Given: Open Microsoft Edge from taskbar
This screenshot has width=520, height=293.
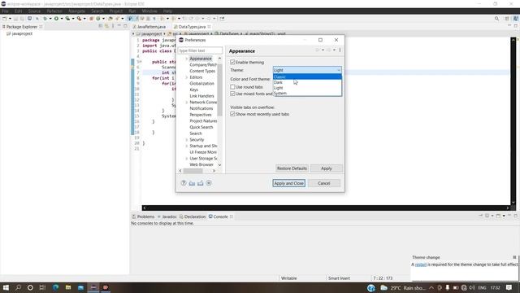Looking at the screenshot, I should [55, 287].
